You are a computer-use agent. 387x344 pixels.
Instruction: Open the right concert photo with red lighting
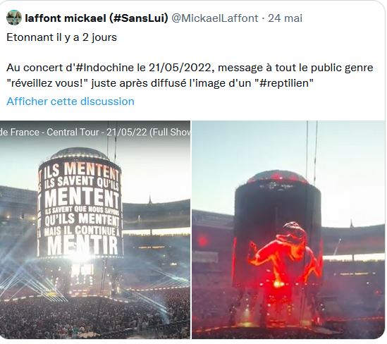[288, 230]
